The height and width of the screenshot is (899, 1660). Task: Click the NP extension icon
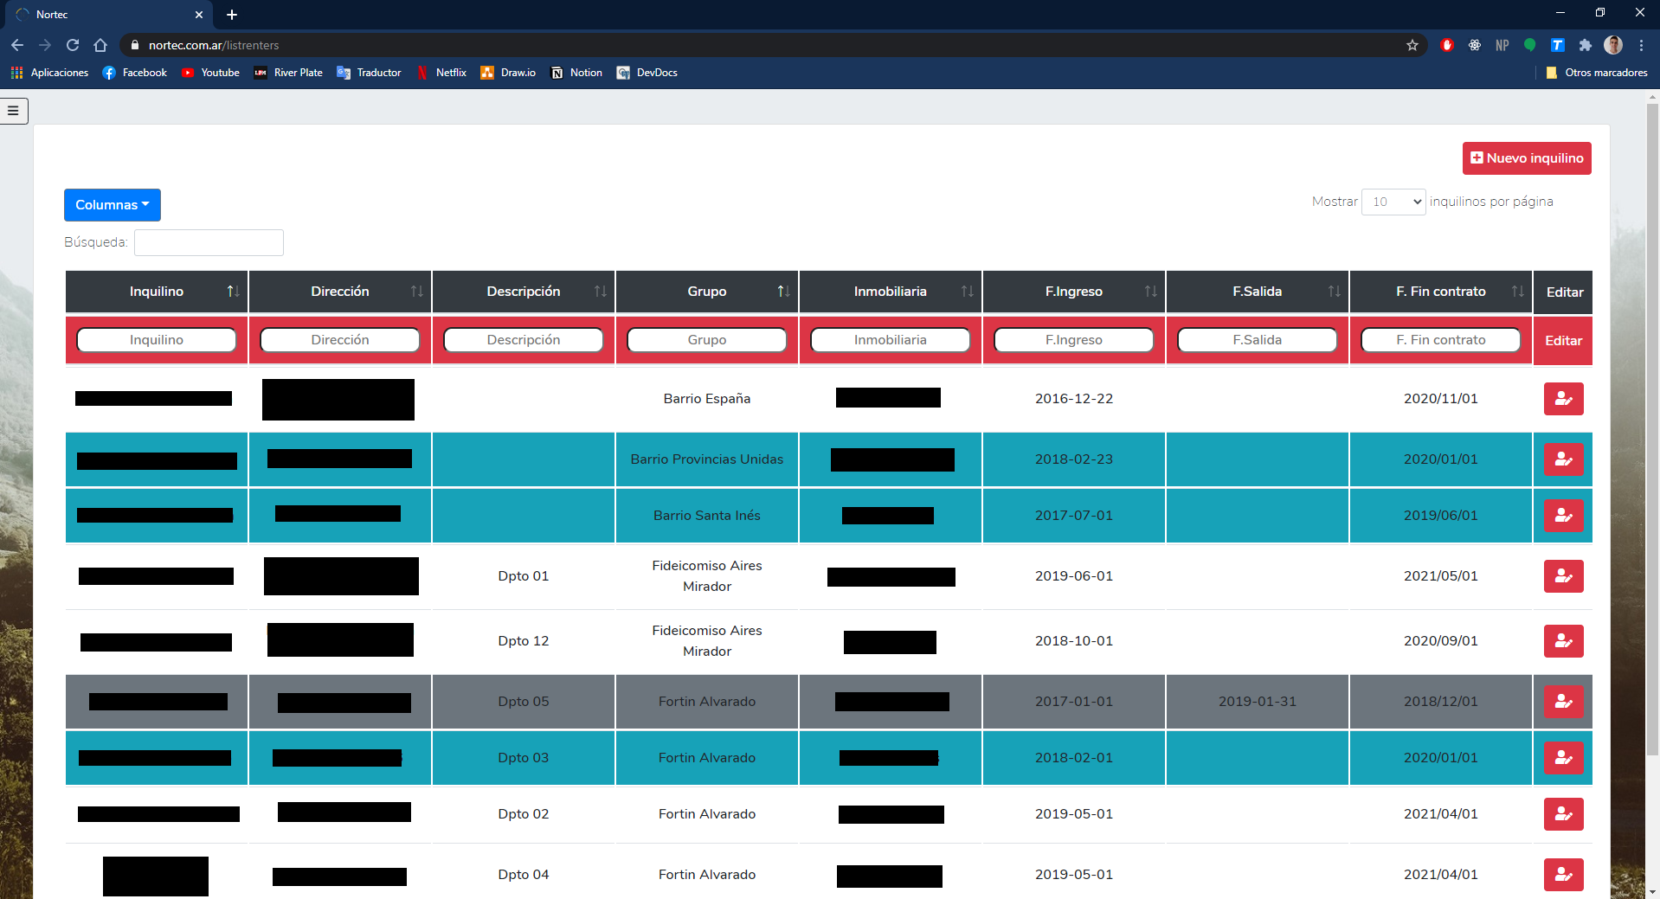click(1502, 45)
